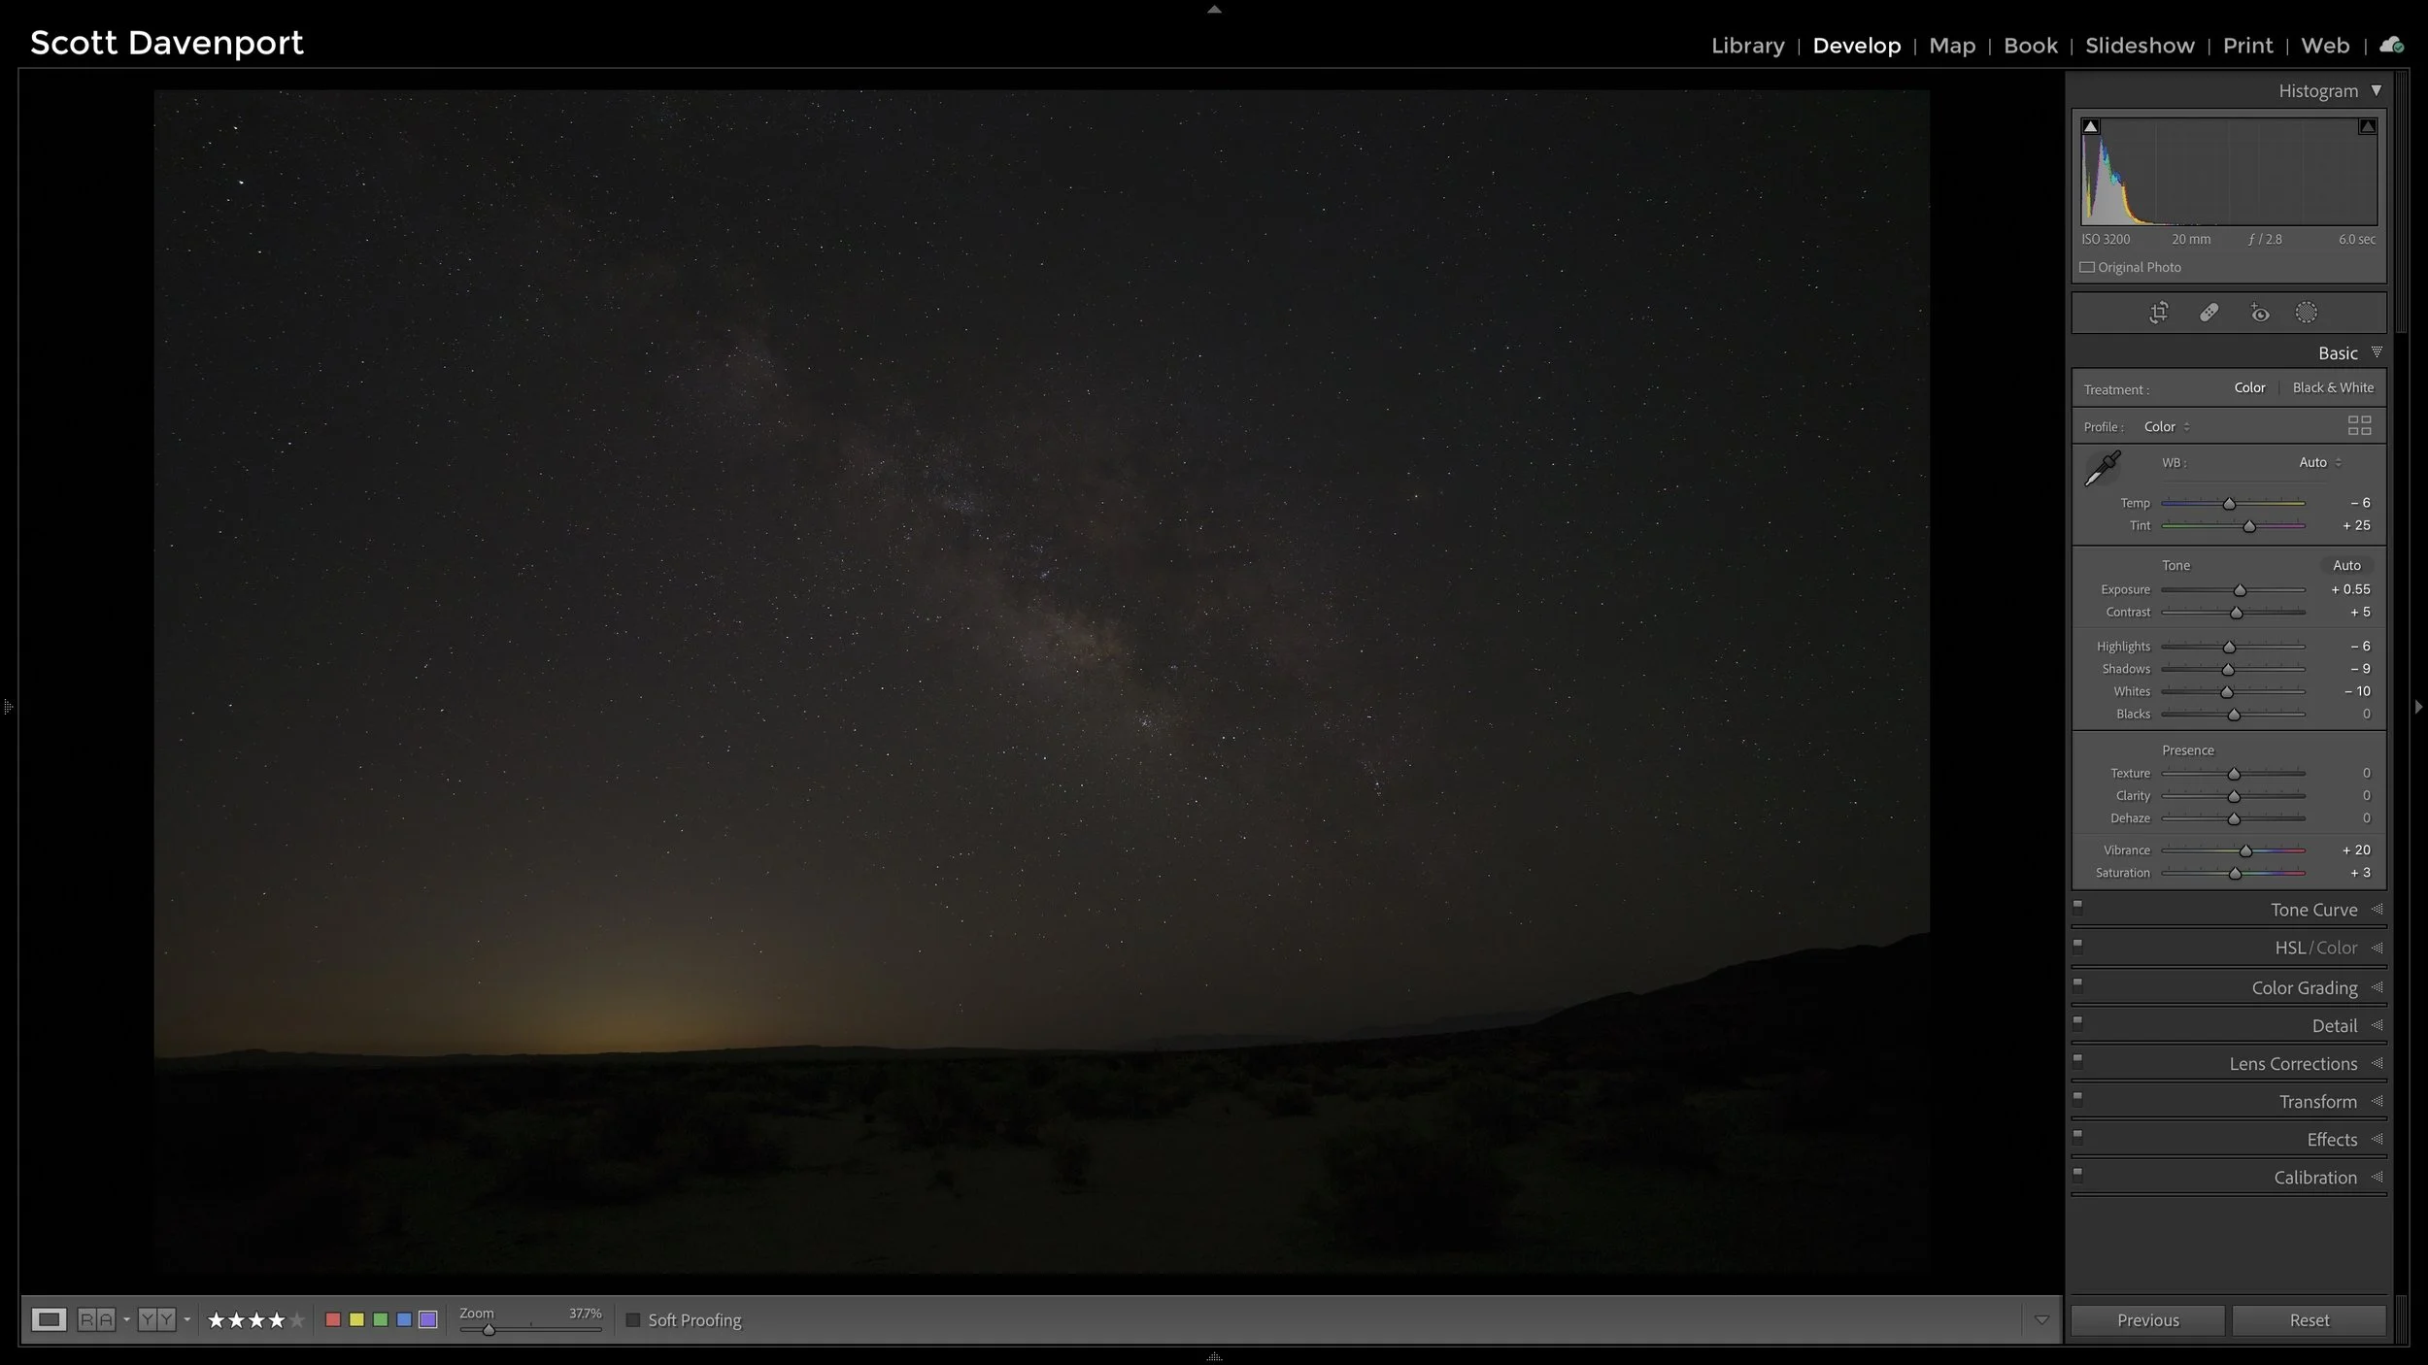Click the cloud sync icon
This screenshot has width=2428, height=1365.
pyautogui.click(x=2390, y=45)
